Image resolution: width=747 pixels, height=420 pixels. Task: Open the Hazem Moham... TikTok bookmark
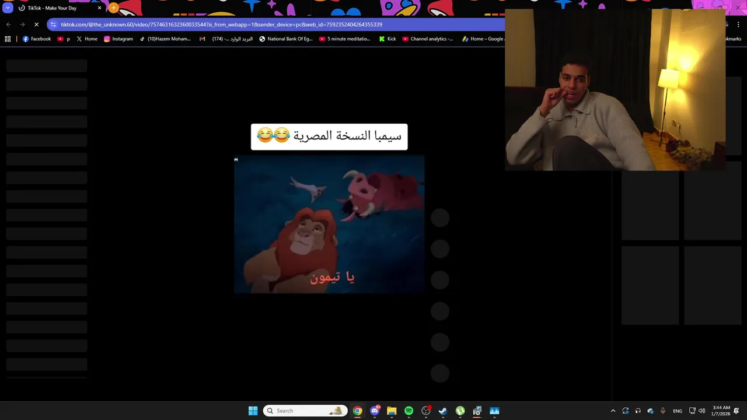(165, 39)
